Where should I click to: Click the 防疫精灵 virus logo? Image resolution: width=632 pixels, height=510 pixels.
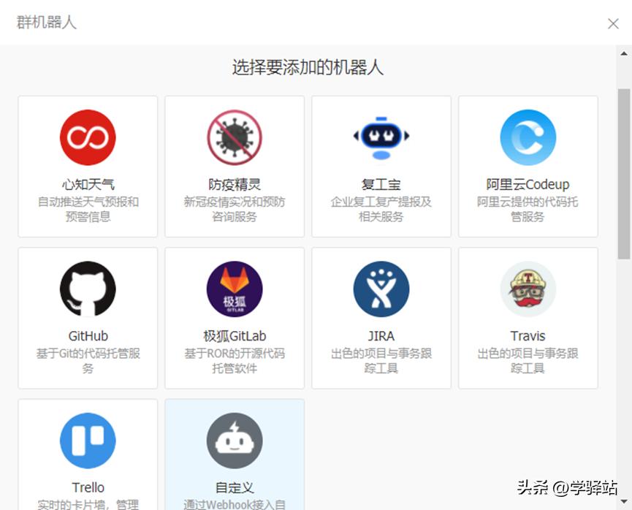tap(234, 137)
